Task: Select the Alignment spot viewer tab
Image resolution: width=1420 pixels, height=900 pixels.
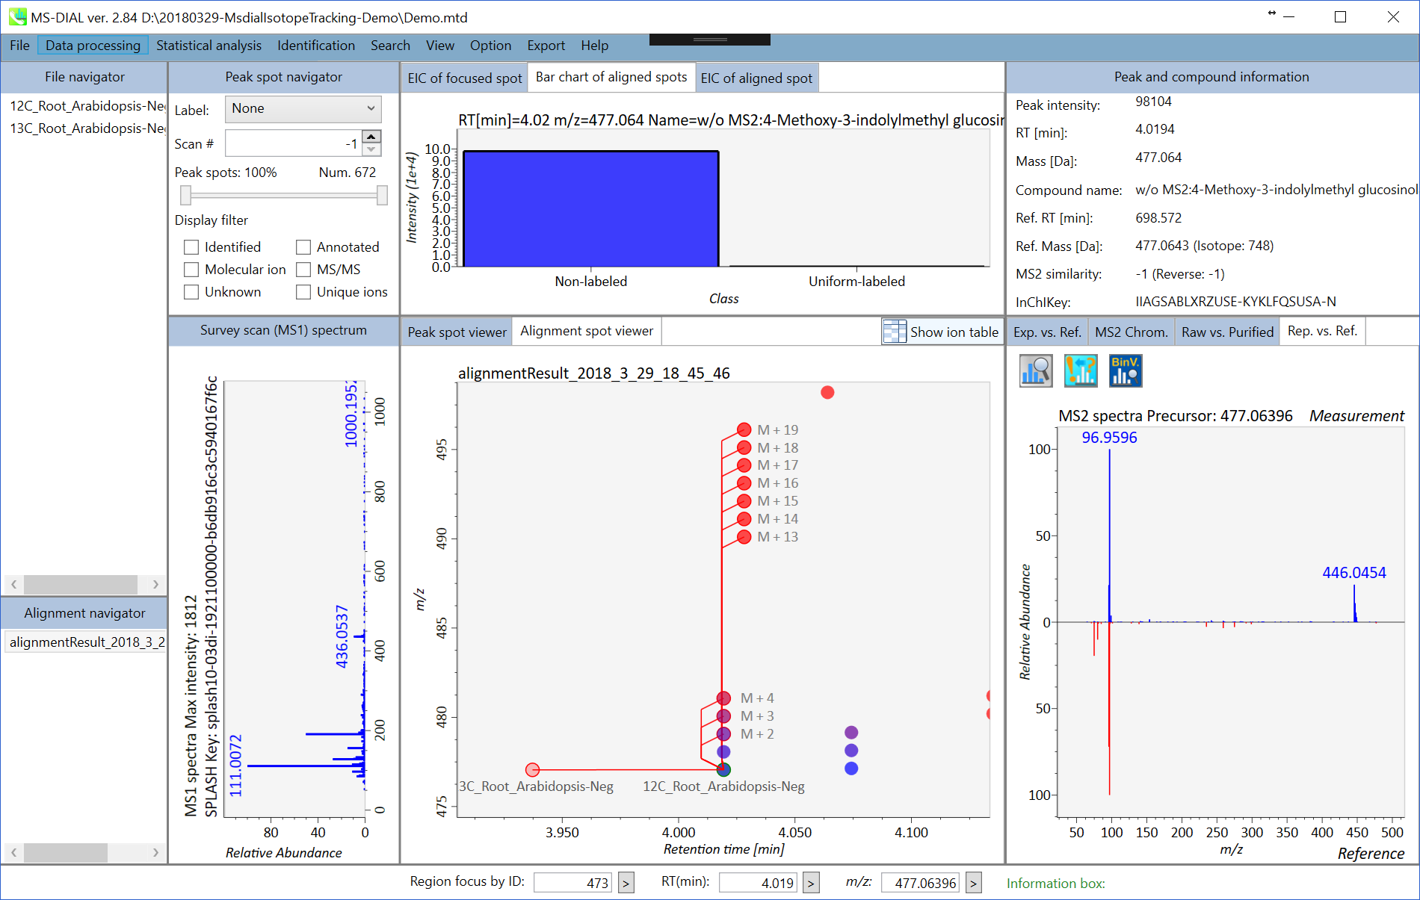Action: (x=587, y=331)
